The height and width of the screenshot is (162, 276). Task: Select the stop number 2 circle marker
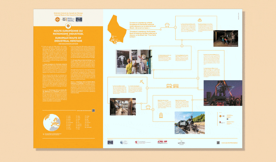pyautogui.click(x=182, y=46)
